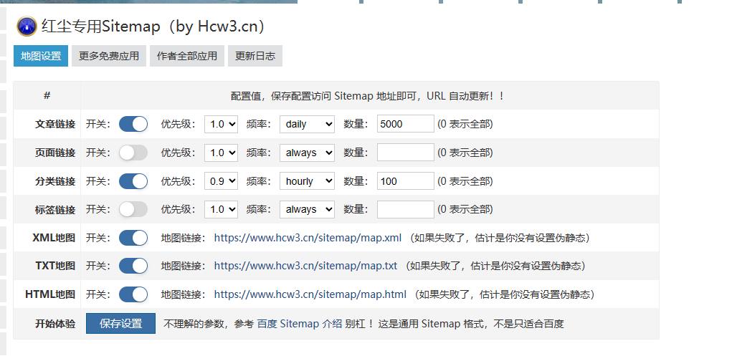Select the 地图设置 tab
The image size is (737, 356).
point(41,56)
